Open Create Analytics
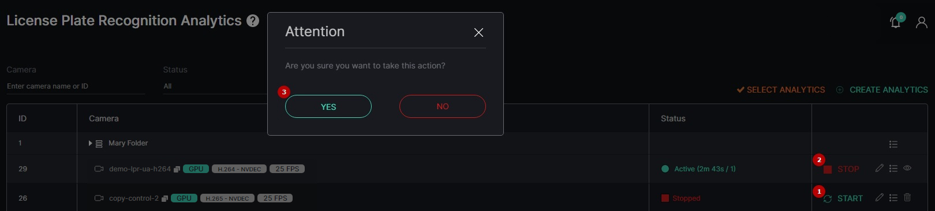The image size is (935, 211). 882,90
